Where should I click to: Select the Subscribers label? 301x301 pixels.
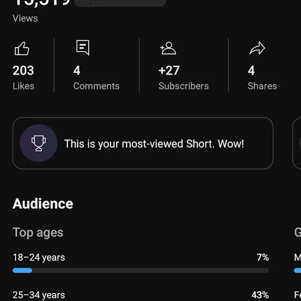(x=183, y=86)
